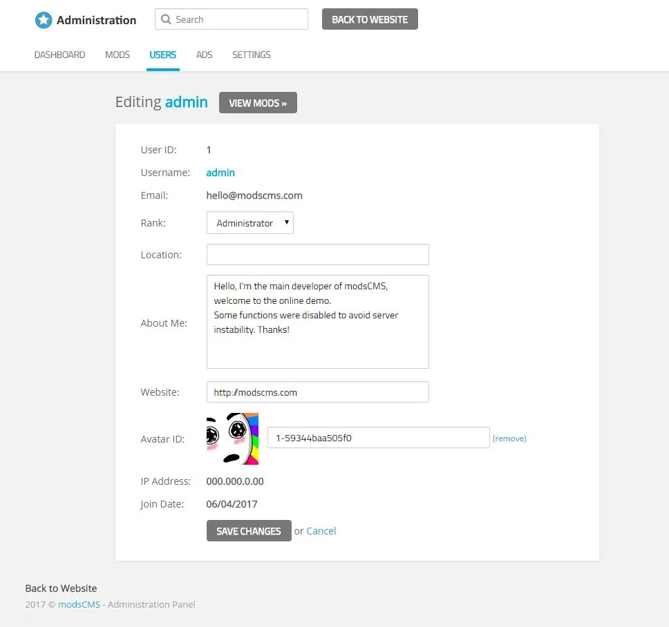Click the (remove) avatar link
Screen dimensions: 669x627
click(509, 438)
